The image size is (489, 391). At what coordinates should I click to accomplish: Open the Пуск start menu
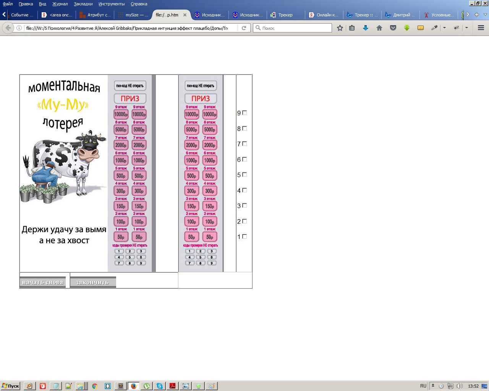10,386
